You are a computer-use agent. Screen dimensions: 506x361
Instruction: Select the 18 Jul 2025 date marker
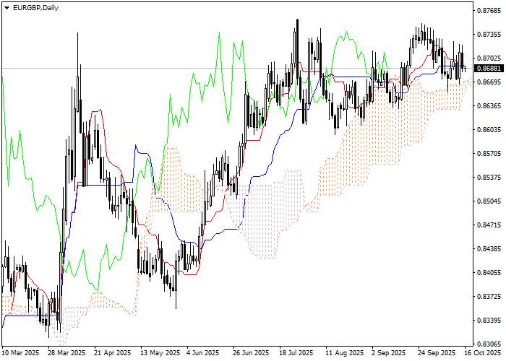[x=296, y=353]
